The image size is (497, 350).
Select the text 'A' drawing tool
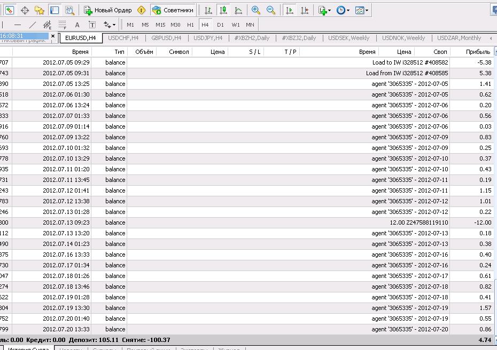[x=77, y=25]
